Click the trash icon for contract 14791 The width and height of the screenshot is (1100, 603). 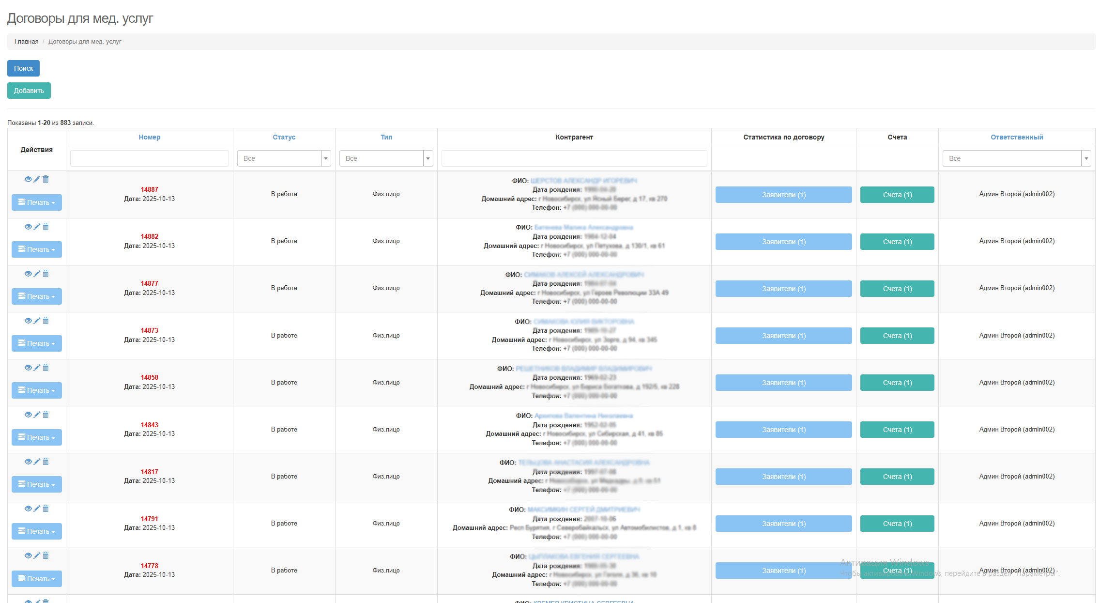click(46, 509)
